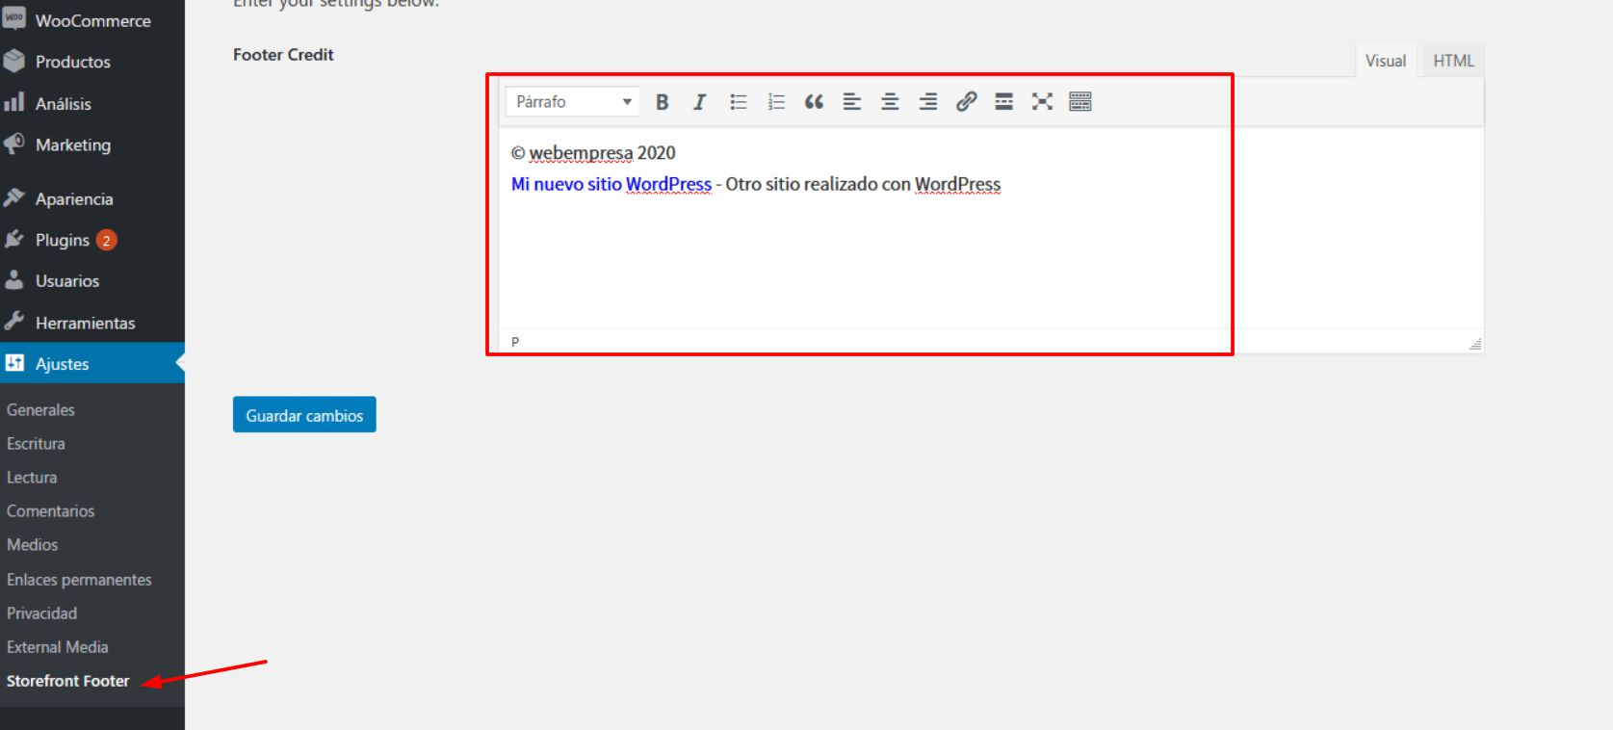
Task: Open the Párrafo format dropdown
Action: pyautogui.click(x=573, y=102)
